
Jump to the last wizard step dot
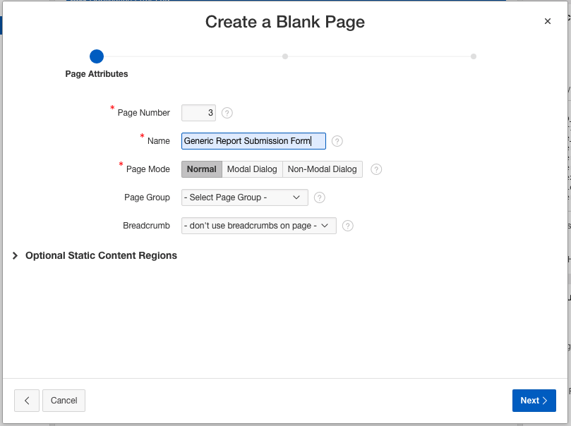(474, 56)
